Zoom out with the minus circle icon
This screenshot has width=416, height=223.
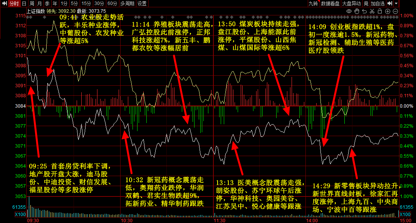(396, 12)
